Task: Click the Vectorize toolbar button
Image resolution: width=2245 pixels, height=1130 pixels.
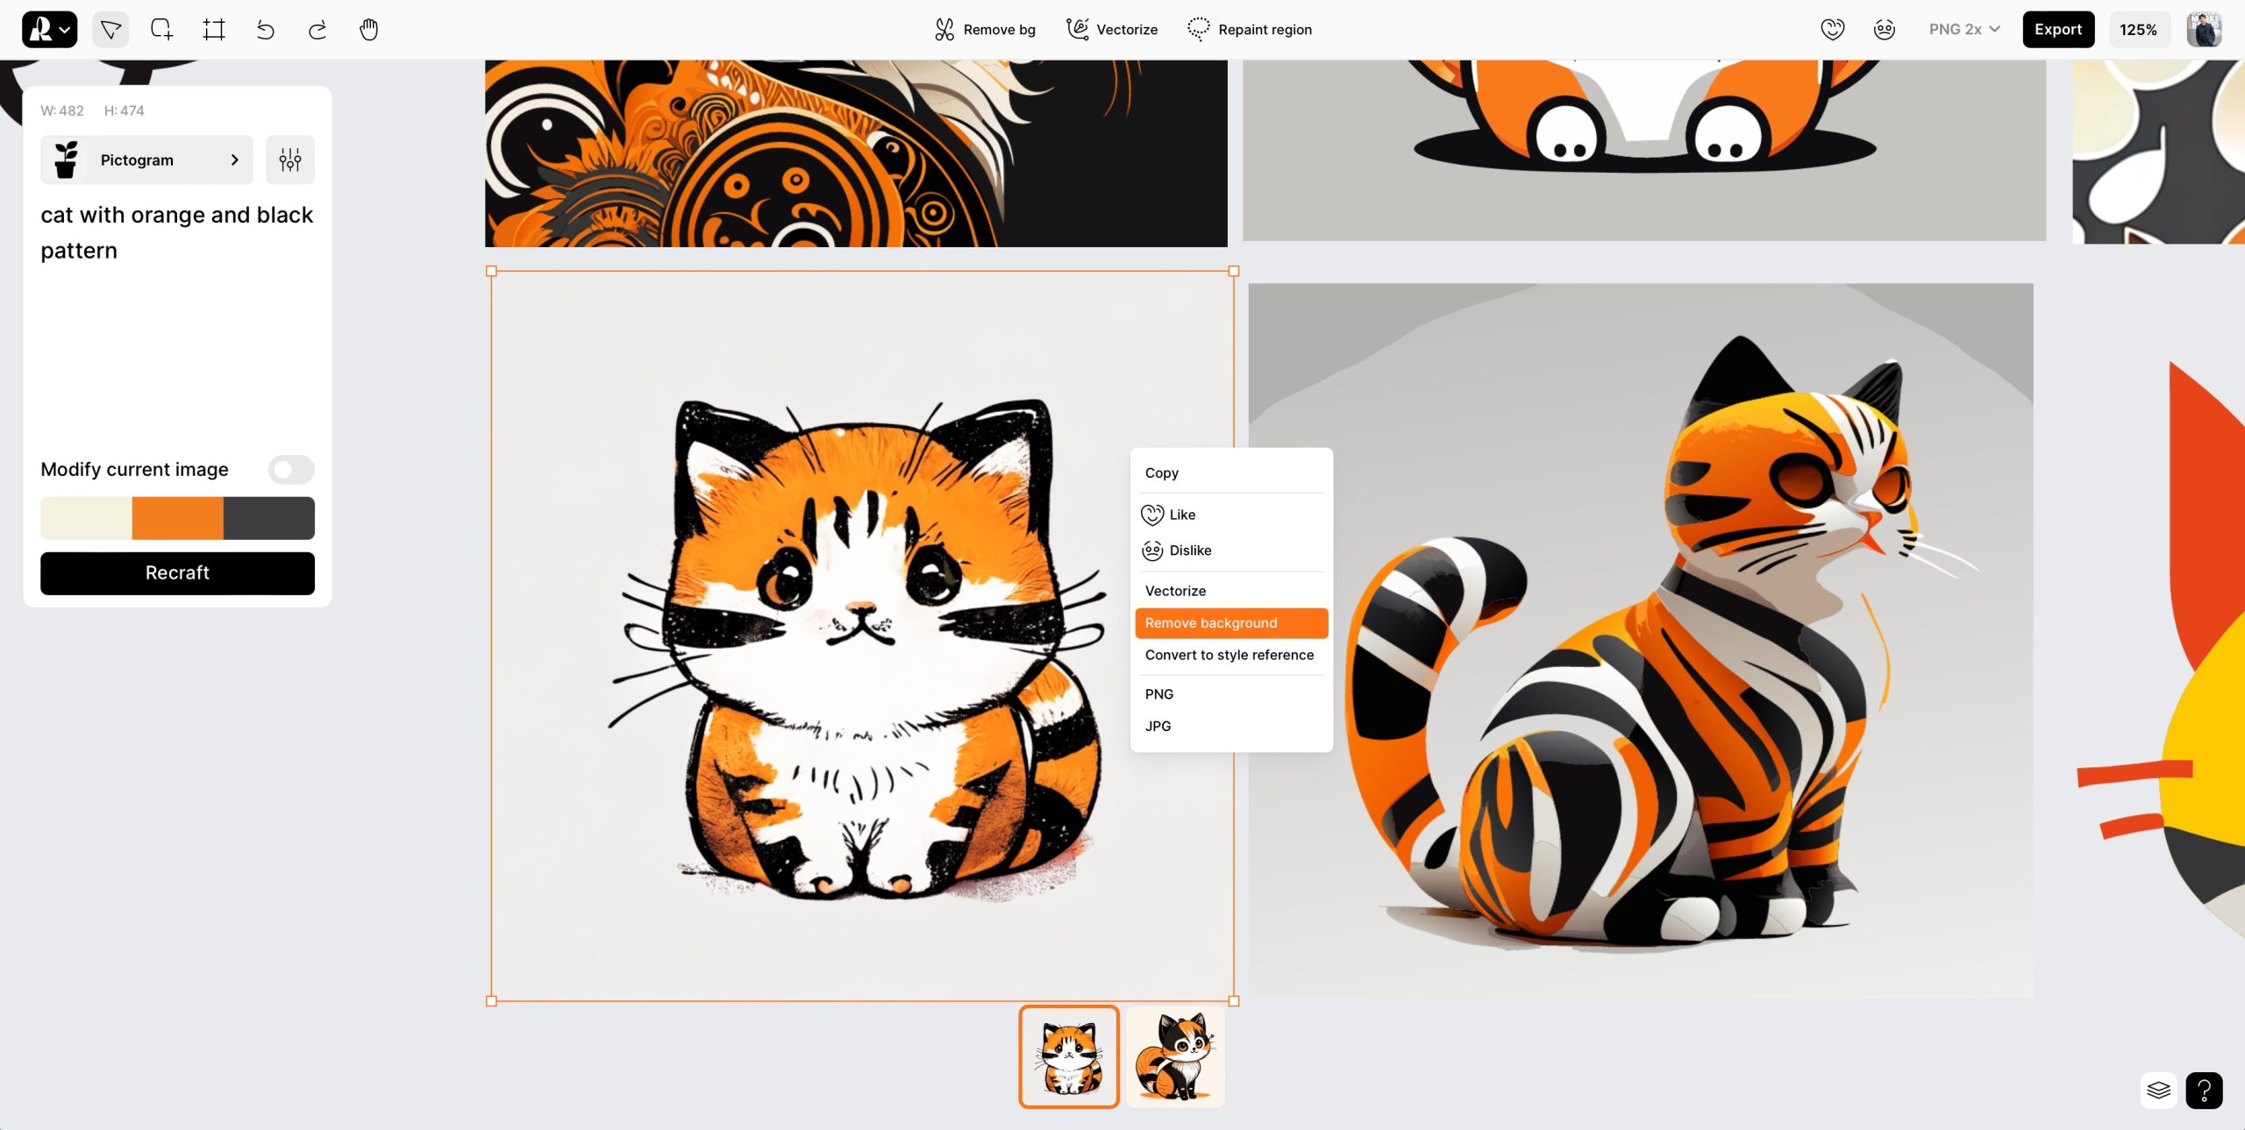Action: [1112, 30]
